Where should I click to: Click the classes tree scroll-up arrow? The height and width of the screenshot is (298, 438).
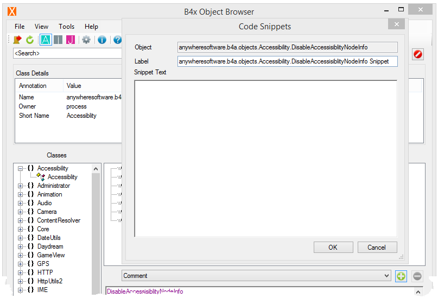(96, 169)
